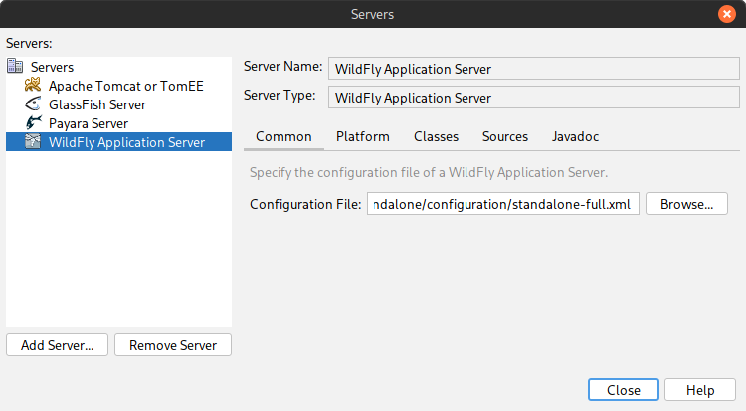Select GlassFish Server in the list
Image resolution: width=746 pixels, height=411 pixels.
tap(97, 104)
